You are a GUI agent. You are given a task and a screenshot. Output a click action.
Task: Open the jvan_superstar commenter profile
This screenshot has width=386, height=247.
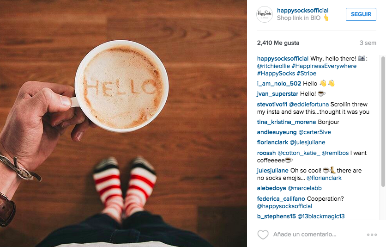277,94
